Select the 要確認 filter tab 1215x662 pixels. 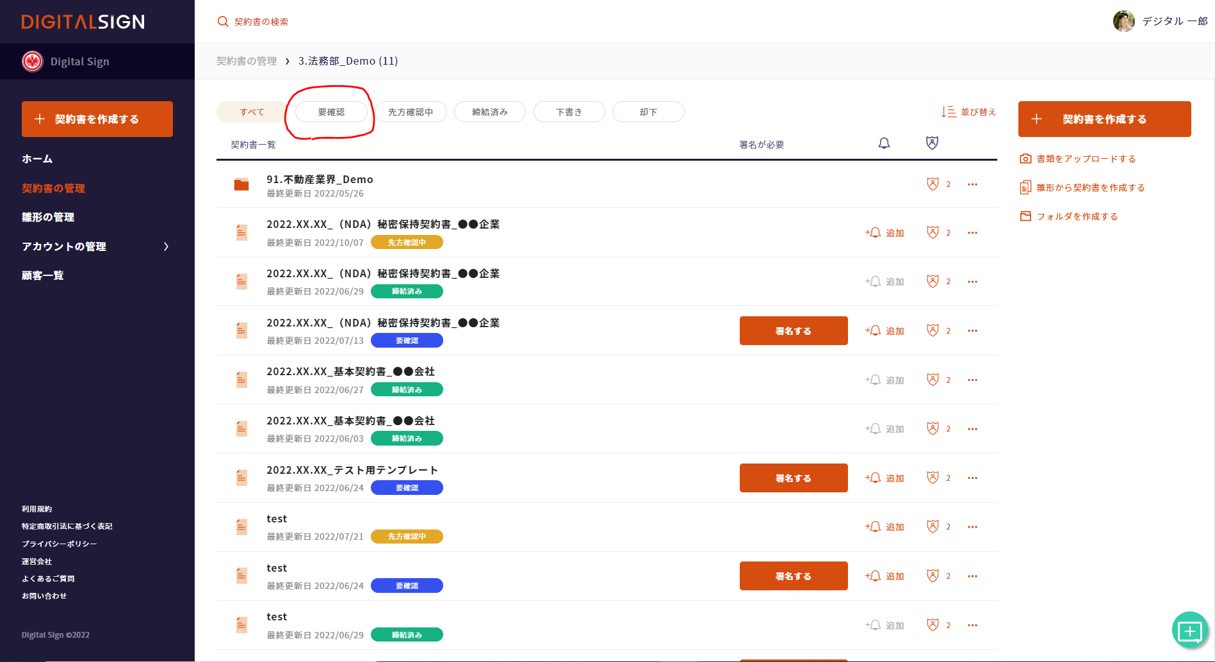[x=331, y=112]
